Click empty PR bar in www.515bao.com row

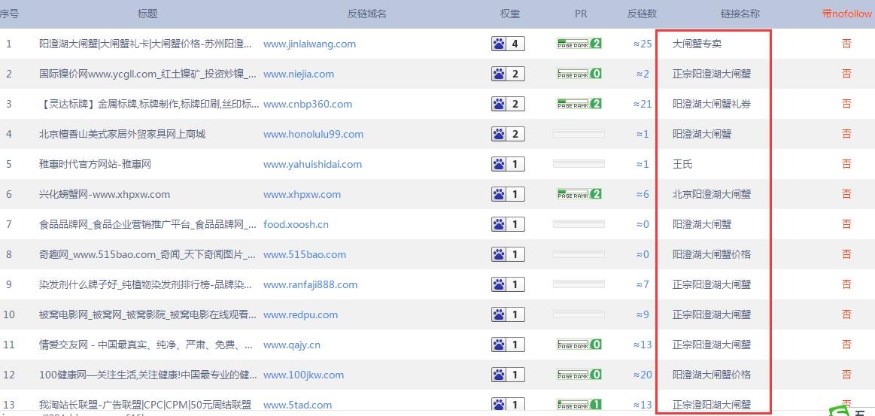[x=579, y=254]
